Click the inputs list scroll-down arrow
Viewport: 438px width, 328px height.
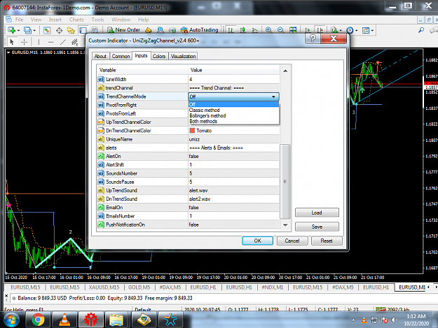(x=285, y=225)
